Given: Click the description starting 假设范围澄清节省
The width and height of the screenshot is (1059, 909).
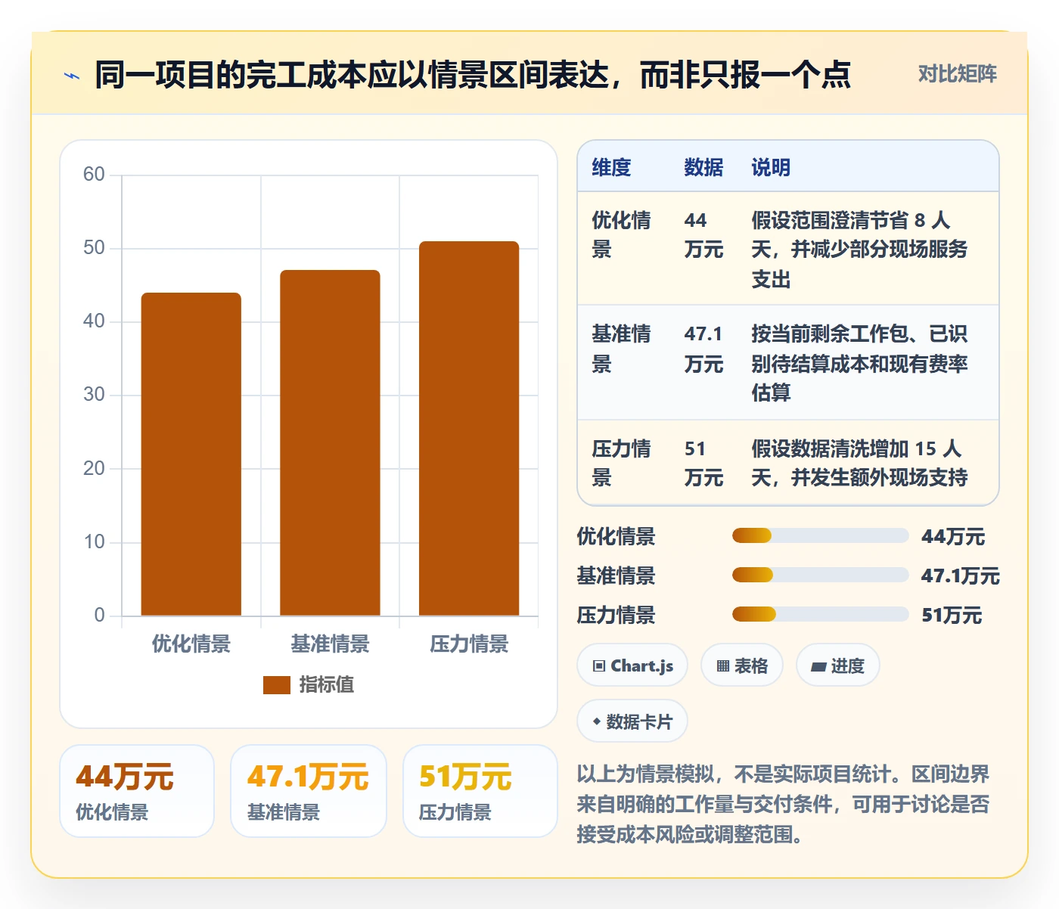Looking at the screenshot, I should point(859,250).
